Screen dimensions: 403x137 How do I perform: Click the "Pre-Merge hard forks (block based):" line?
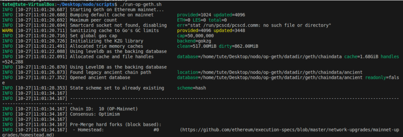click(x=115, y=124)
